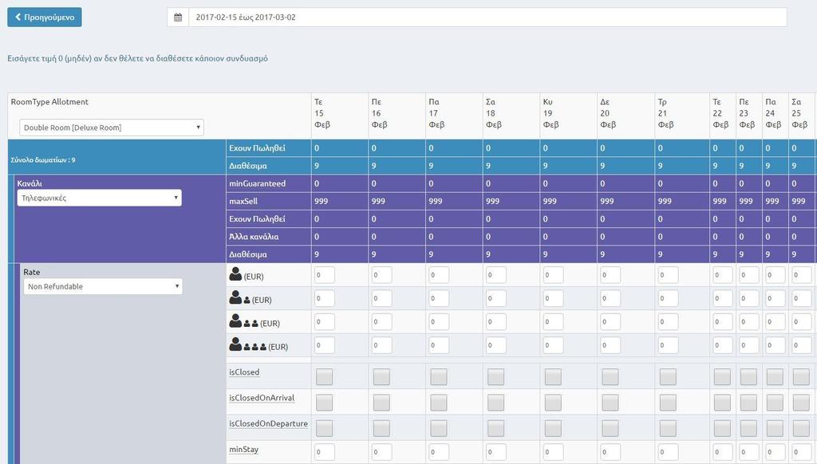Click the Εισάγετε τιμή 0 (μηδέν) instruction text
The width and height of the screenshot is (817, 464).
click(x=137, y=58)
